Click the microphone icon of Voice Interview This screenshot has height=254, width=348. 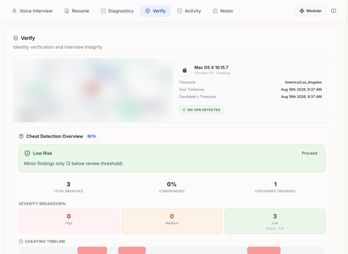tap(14, 11)
